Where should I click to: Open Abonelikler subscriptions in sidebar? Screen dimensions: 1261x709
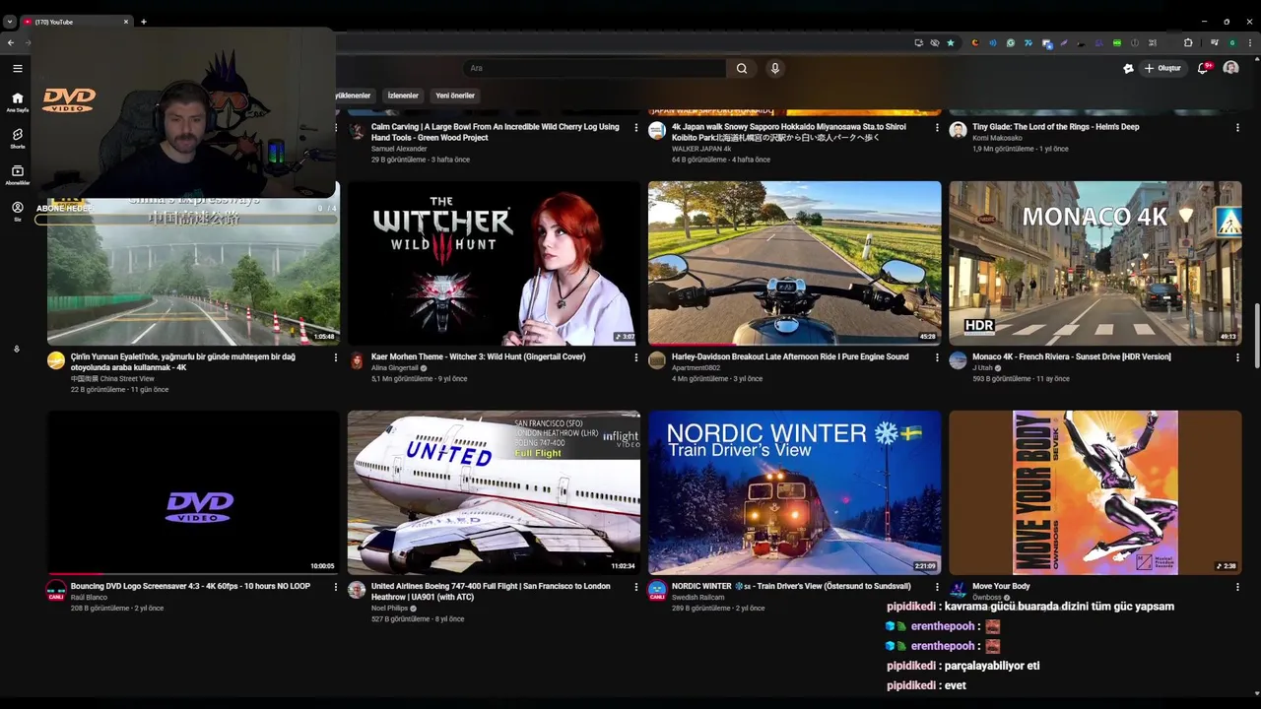pos(17,174)
